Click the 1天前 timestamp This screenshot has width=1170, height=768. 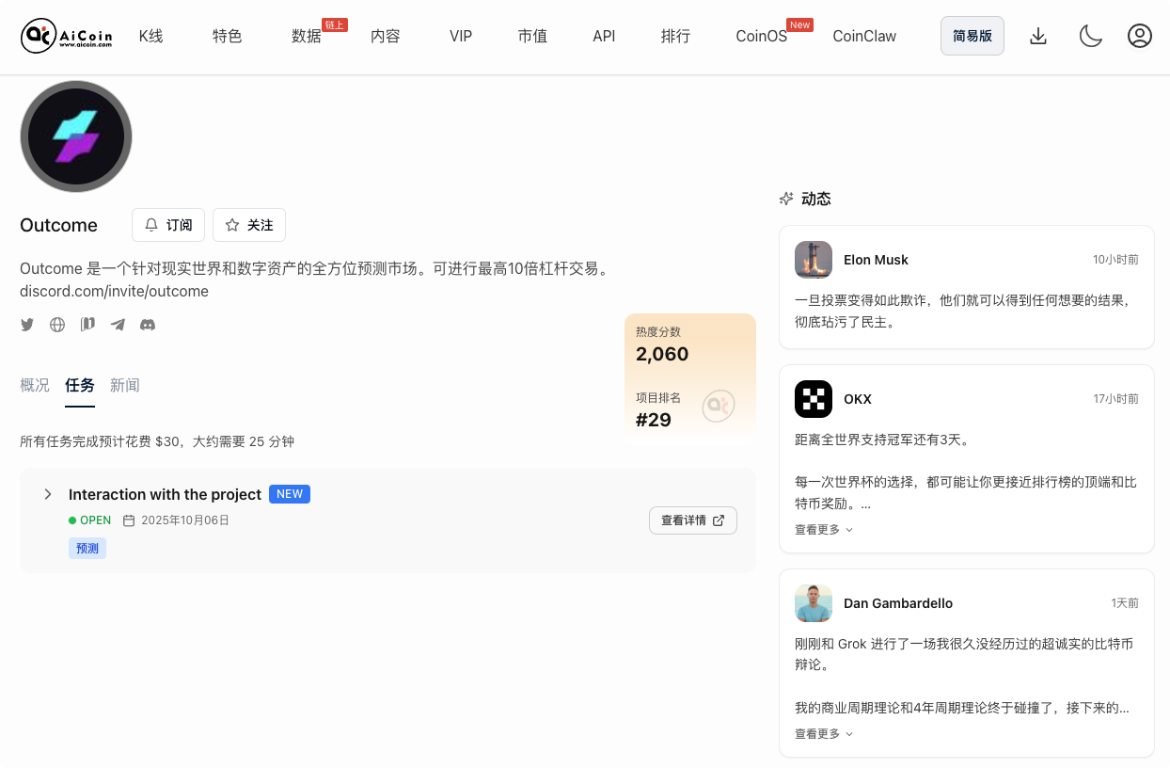[1125, 603]
